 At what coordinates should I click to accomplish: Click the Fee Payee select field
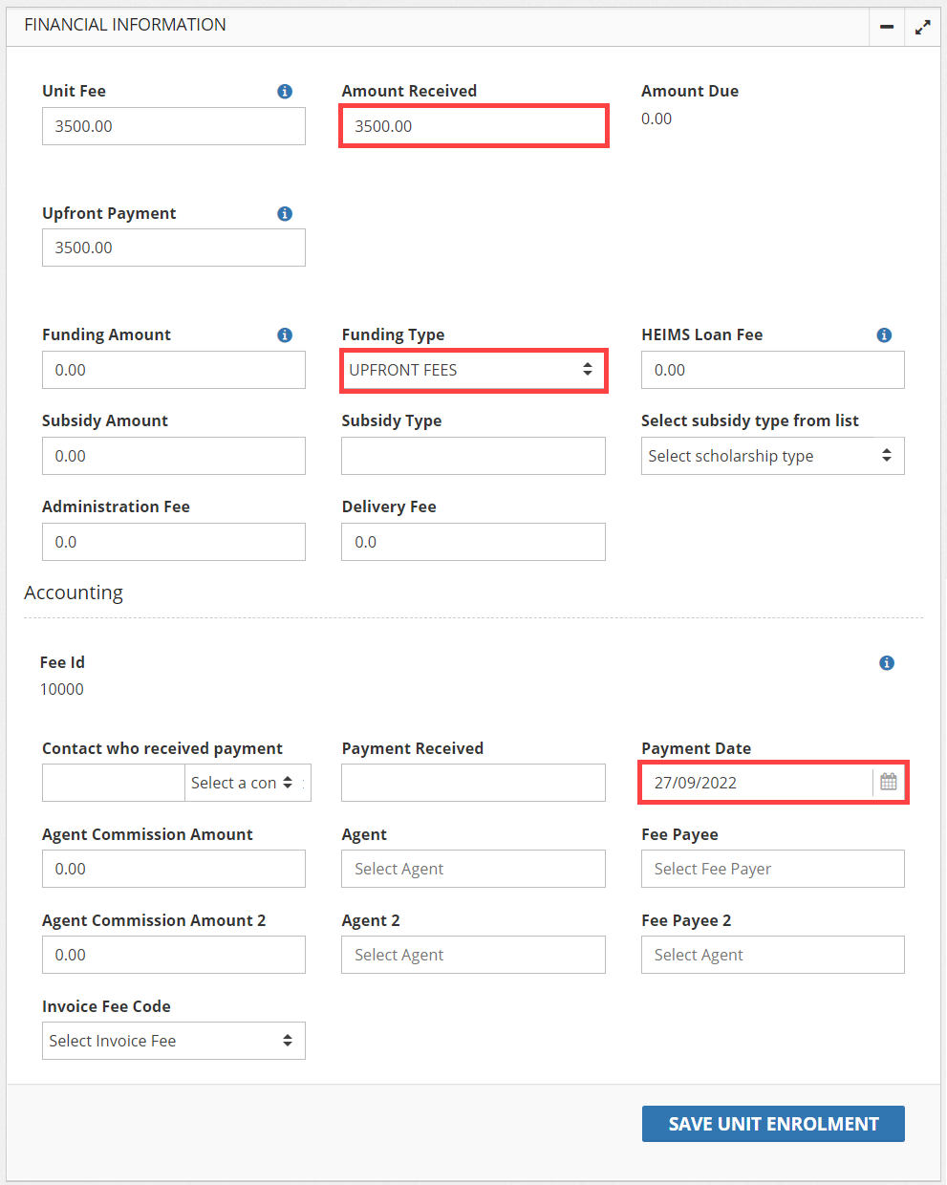coord(772,869)
